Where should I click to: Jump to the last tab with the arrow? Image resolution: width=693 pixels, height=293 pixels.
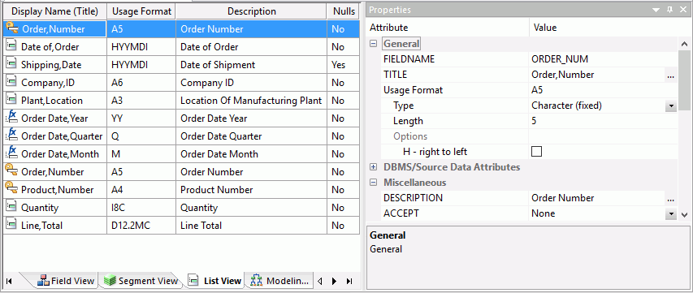349,281
